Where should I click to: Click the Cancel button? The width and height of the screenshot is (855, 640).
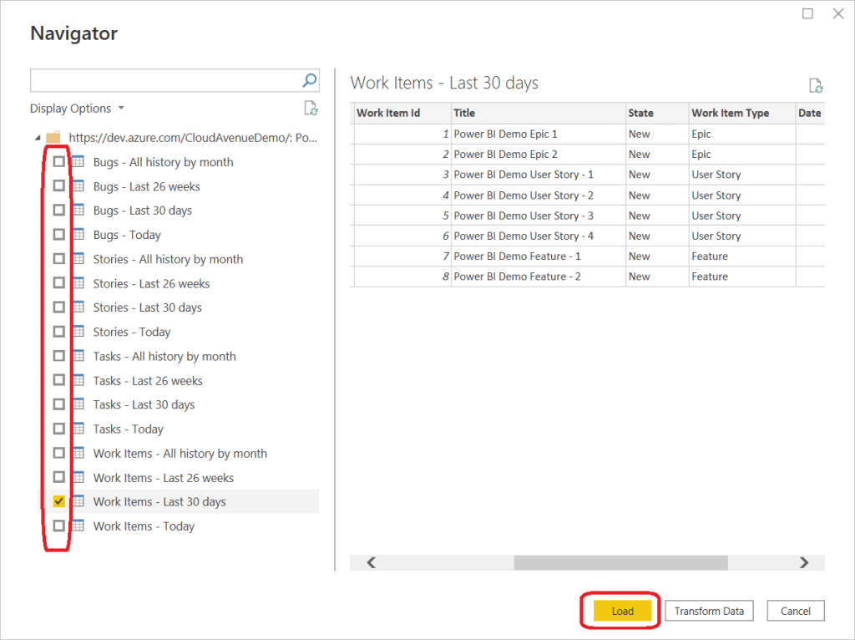[795, 611]
